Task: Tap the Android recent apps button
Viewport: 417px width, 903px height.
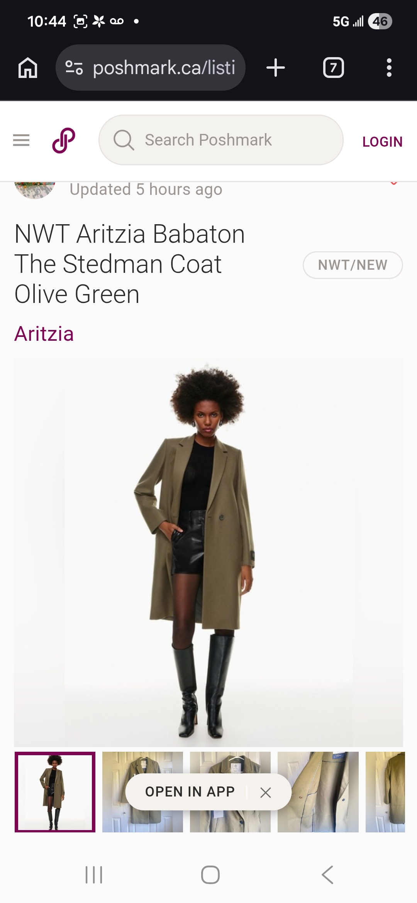Action: (x=94, y=875)
